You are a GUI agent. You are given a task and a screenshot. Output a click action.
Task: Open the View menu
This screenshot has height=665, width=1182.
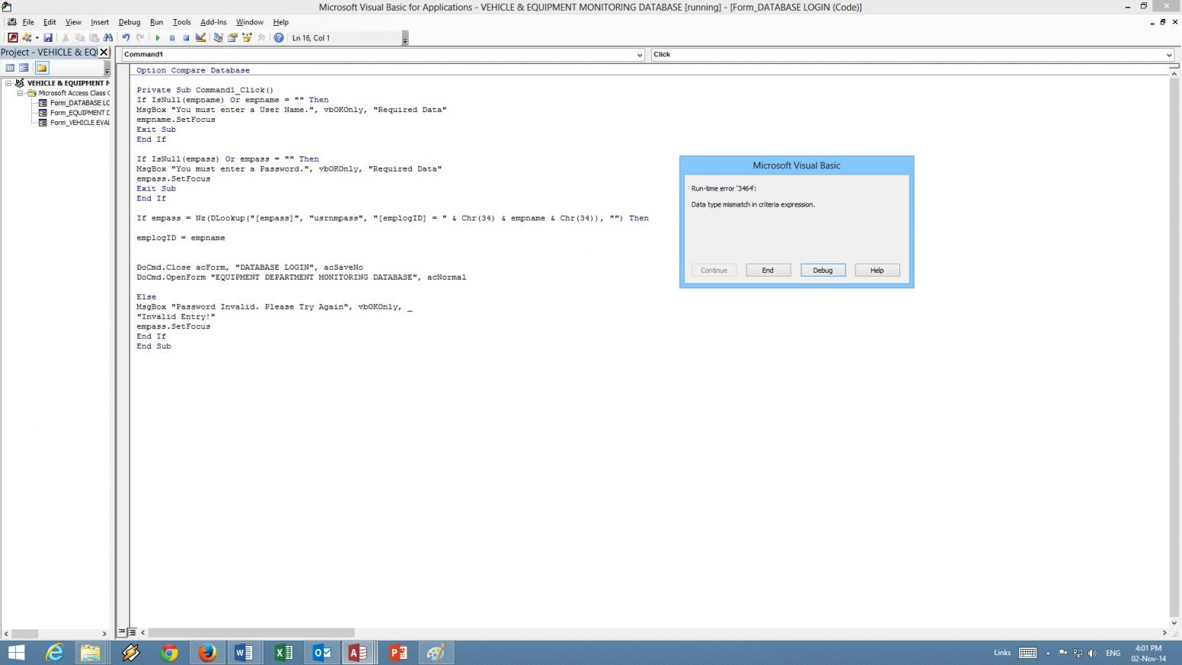pyautogui.click(x=73, y=22)
